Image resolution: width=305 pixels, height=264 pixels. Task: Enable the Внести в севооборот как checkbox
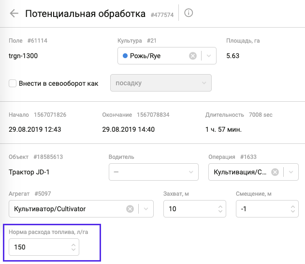(x=13, y=83)
